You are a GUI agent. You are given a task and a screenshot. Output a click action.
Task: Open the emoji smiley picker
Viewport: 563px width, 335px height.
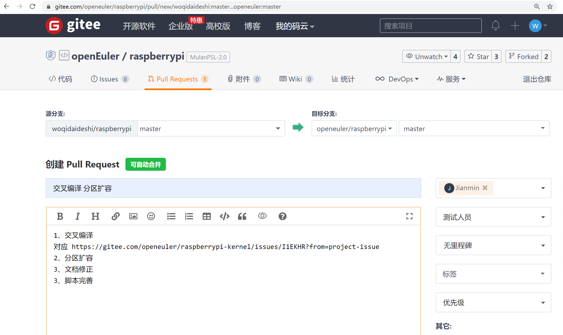[151, 216]
